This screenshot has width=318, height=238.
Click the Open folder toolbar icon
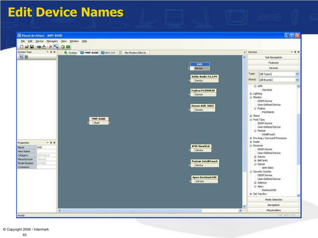click(x=27, y=47)
